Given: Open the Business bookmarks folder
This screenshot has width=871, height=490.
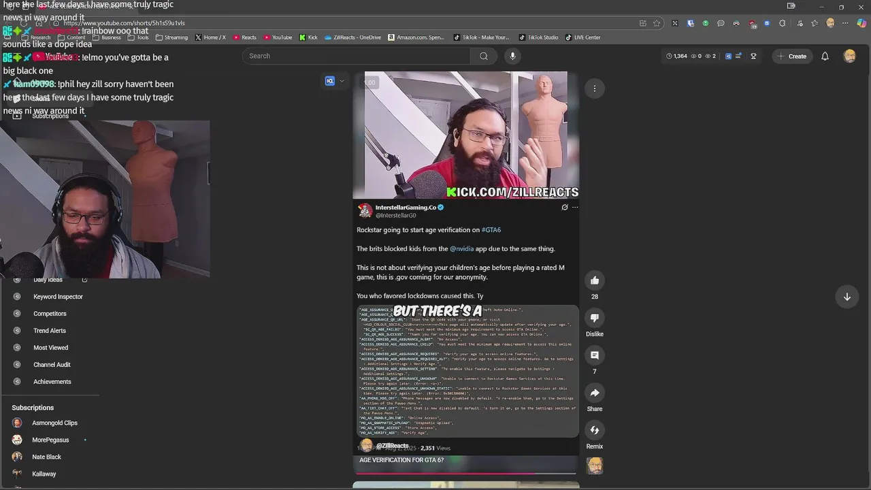Looking at the screenshot, I should (x=107, y=37).
